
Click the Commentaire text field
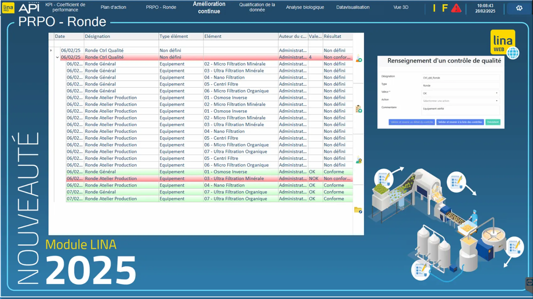point(460,109)
